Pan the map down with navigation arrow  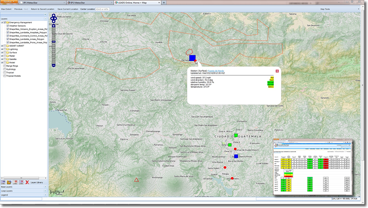(x=54, y=21)
